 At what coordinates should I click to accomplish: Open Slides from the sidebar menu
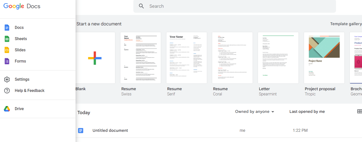click(38, 50)
